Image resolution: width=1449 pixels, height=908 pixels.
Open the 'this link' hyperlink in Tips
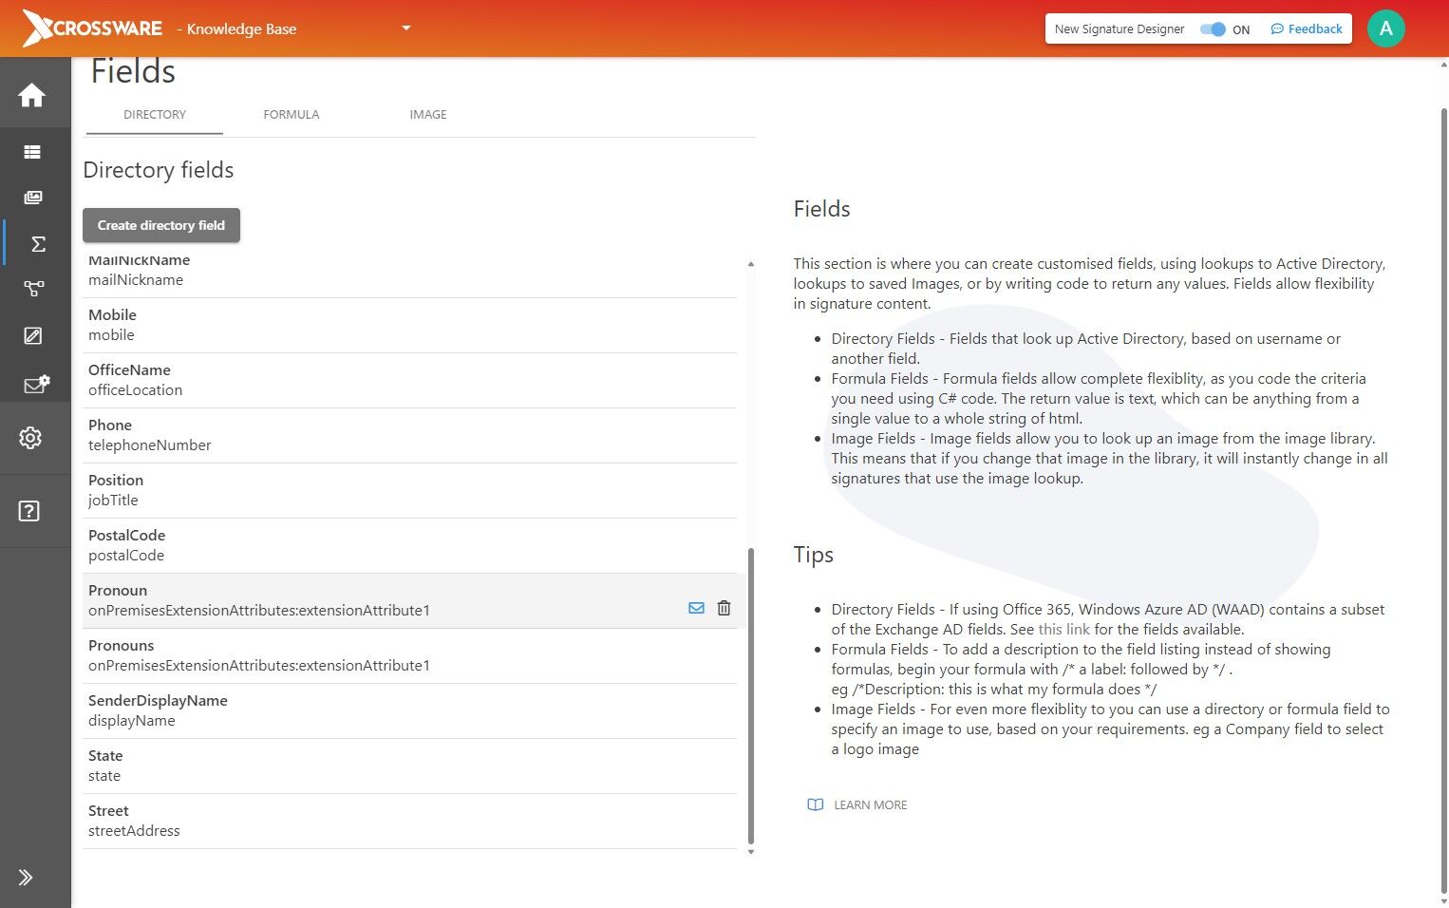1063,630
